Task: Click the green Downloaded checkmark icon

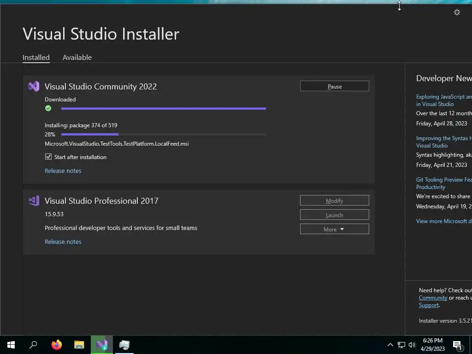Action: 48,108
